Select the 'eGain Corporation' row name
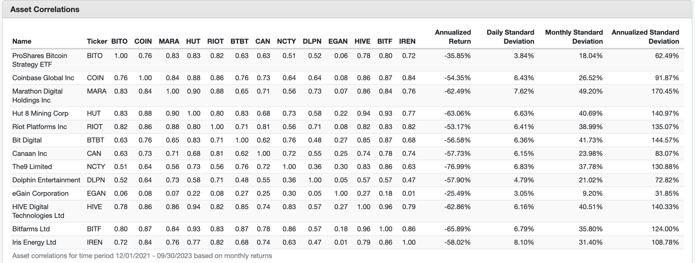 click(40, 193)
